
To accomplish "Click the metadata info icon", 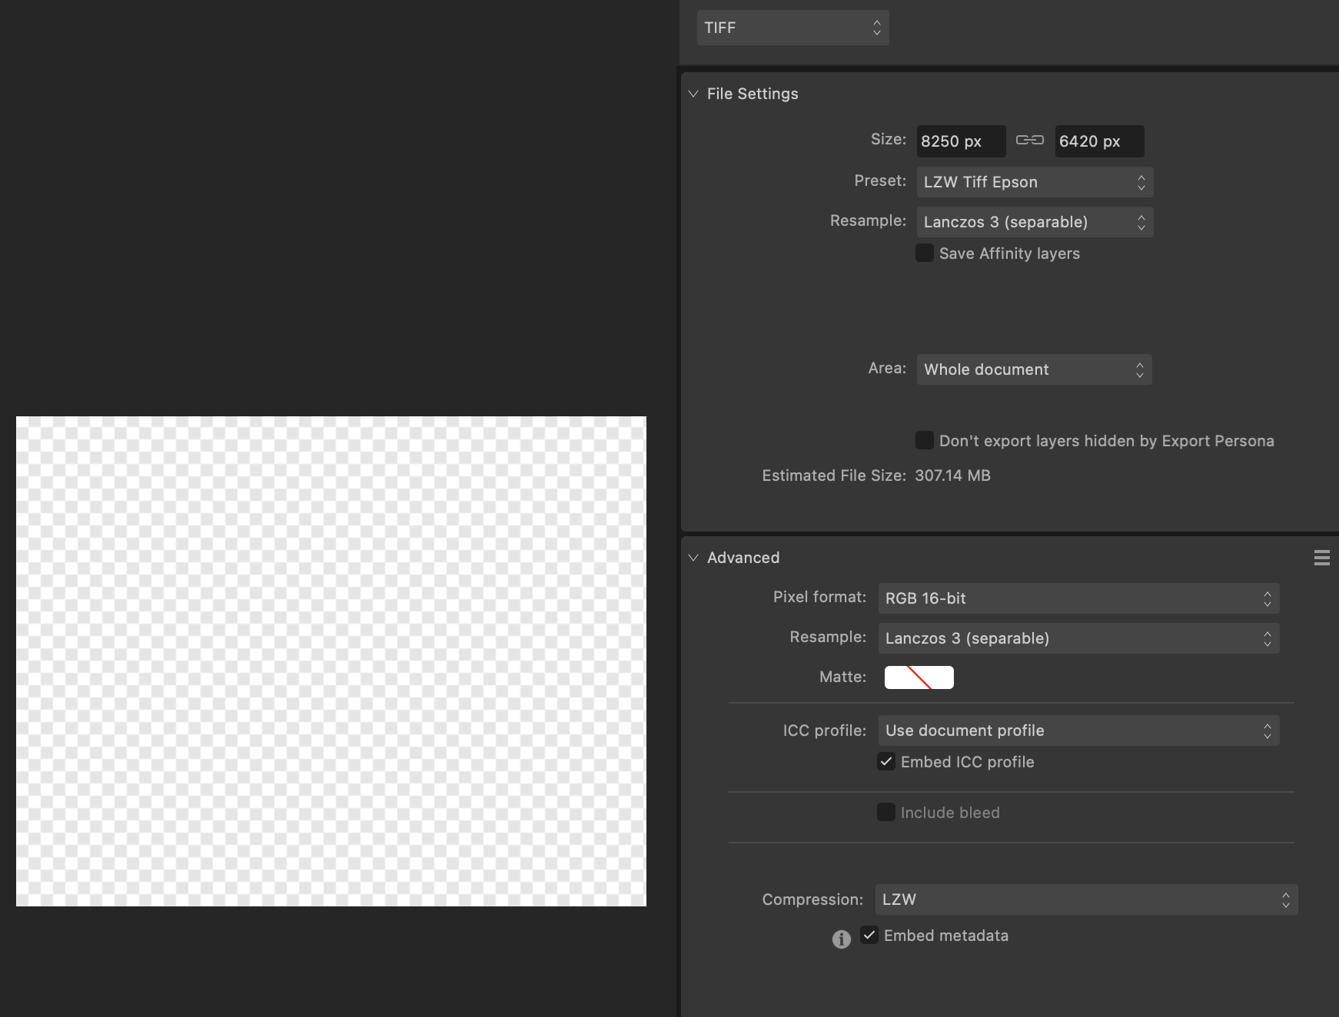I will tap(842, 939).
